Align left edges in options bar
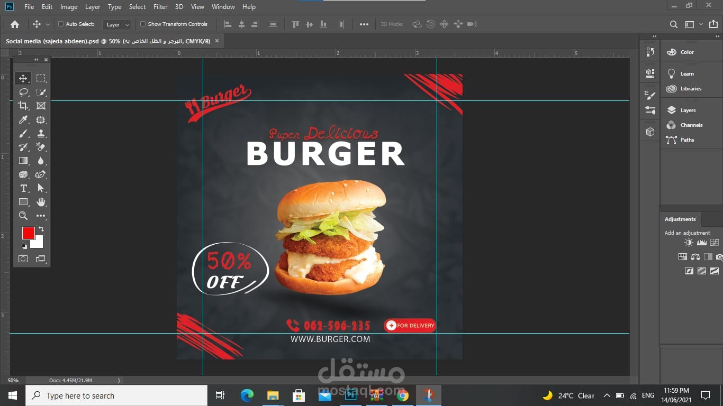The width and height of the screenshot is (723, 406). pos(228,24)
